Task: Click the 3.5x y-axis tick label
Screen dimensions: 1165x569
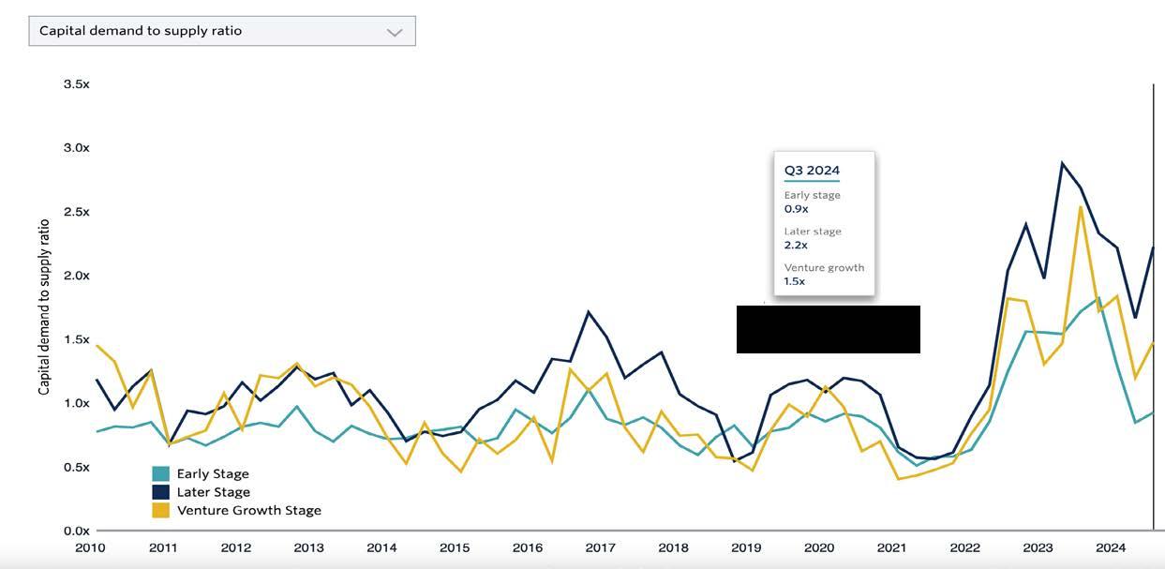Action: point(76,84)
